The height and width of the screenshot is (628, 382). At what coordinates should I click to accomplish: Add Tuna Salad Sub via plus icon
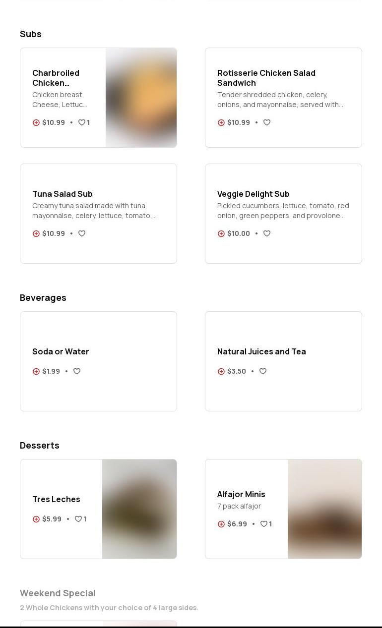coord(36,233)
